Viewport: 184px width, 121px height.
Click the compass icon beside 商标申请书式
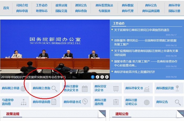pyautogui.click(x=85, y=101)
